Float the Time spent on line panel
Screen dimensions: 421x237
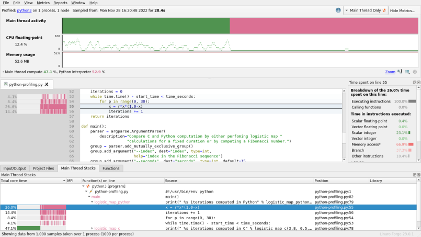tap(415, 83)
